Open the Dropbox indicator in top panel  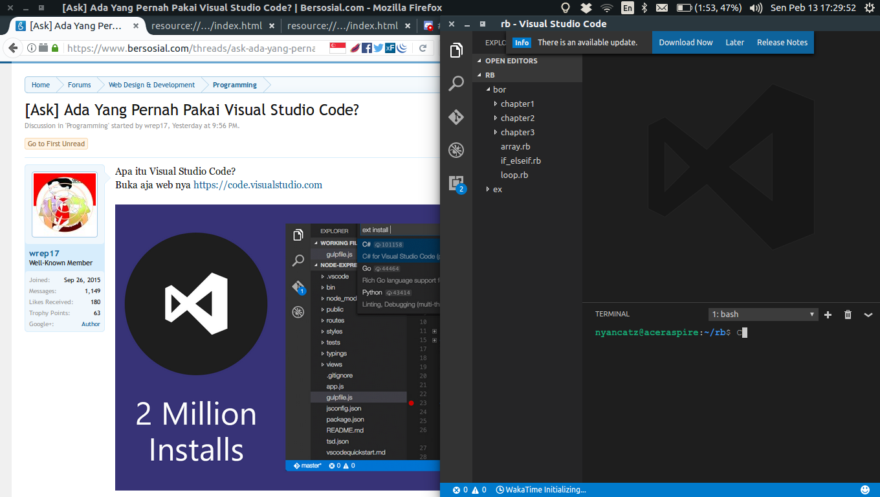pos(586,8)
